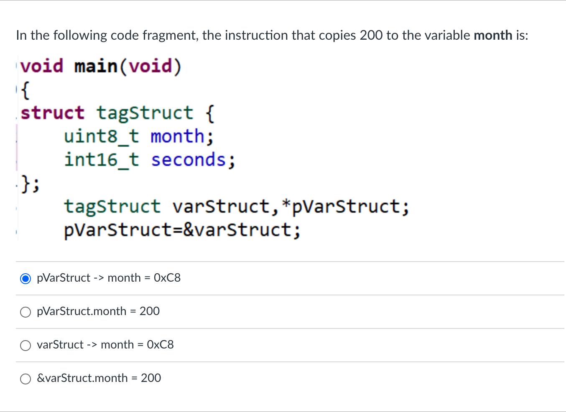This screenshot has width=566, height=412.
Task: Click the first answer option label text
Action: click(108, 278)
